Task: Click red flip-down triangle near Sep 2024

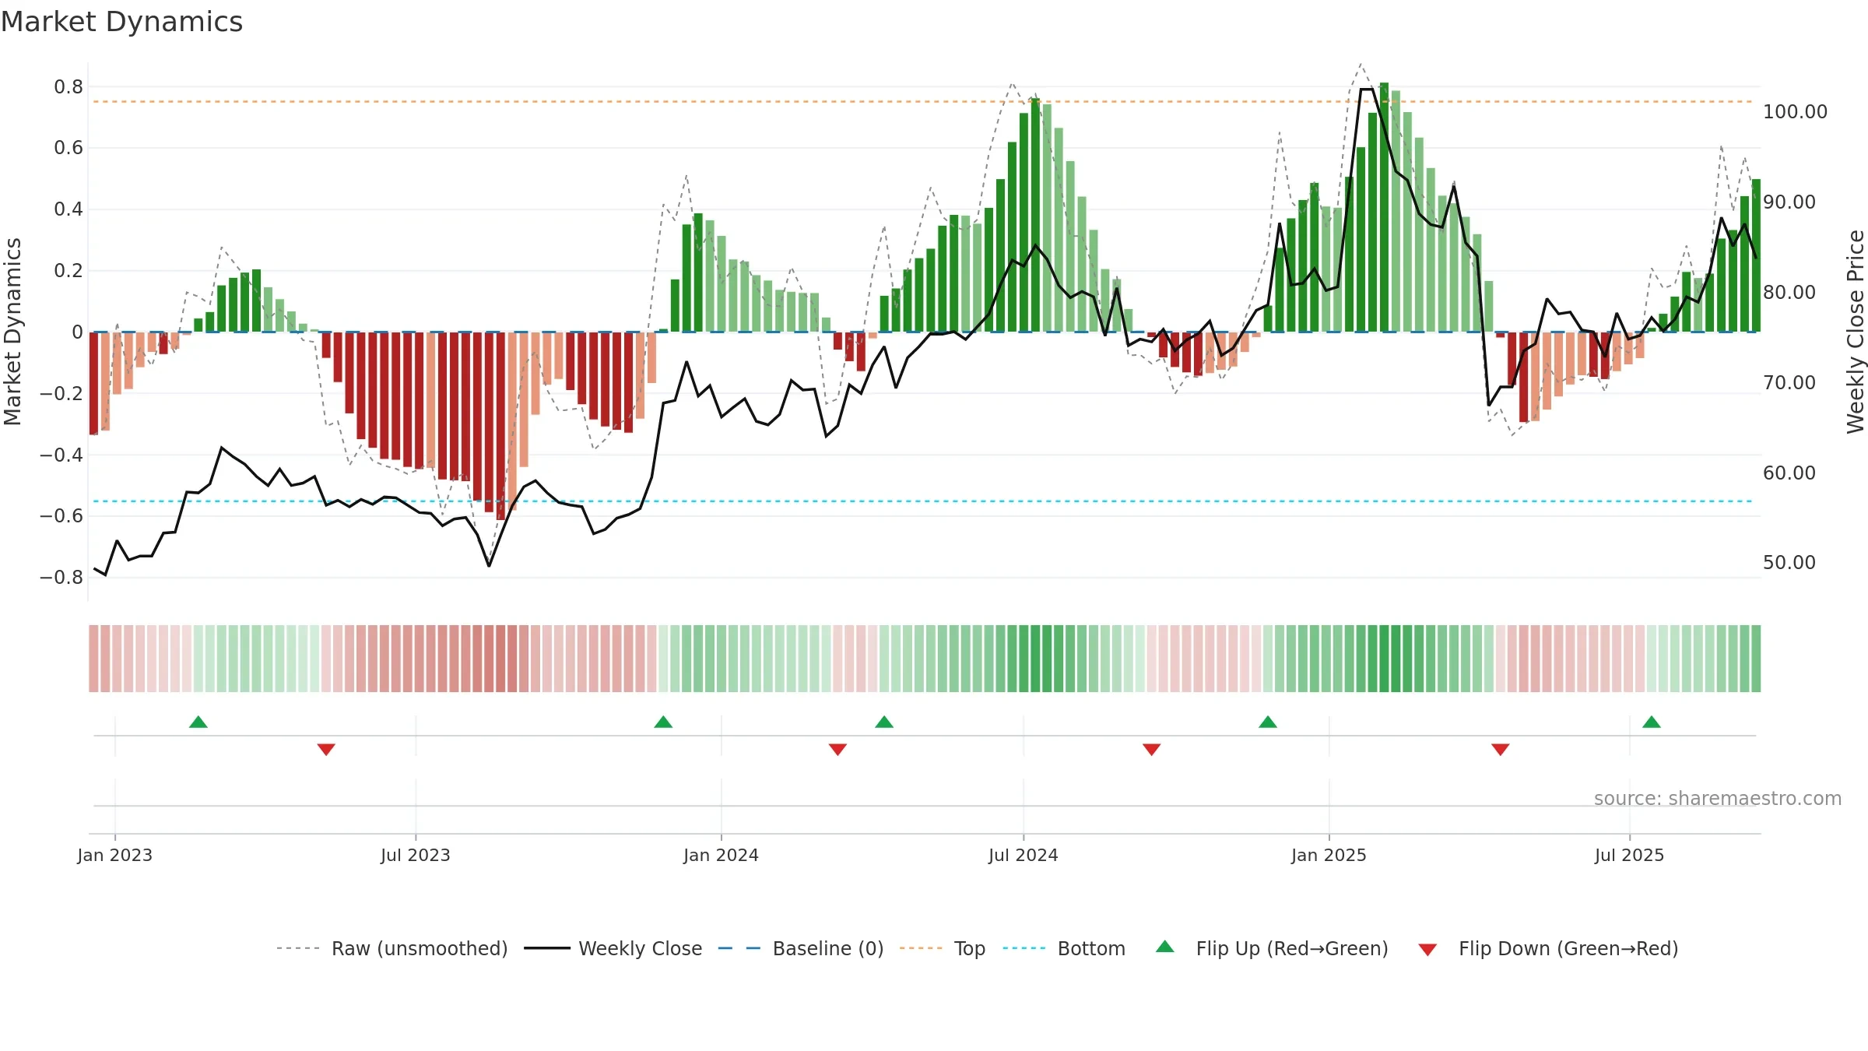Action: click(x=1152, y=750)
